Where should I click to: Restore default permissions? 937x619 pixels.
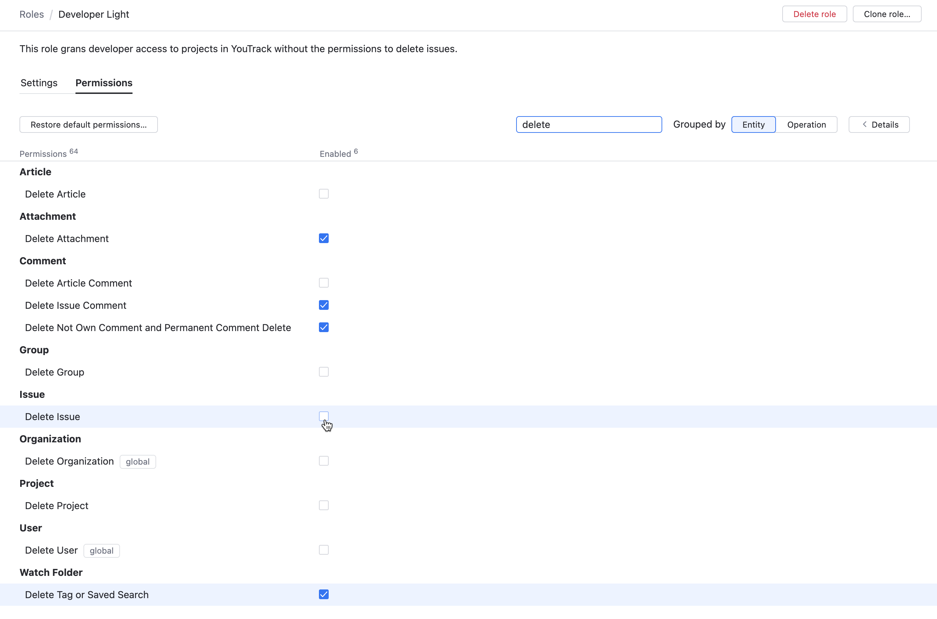point(88,124)
